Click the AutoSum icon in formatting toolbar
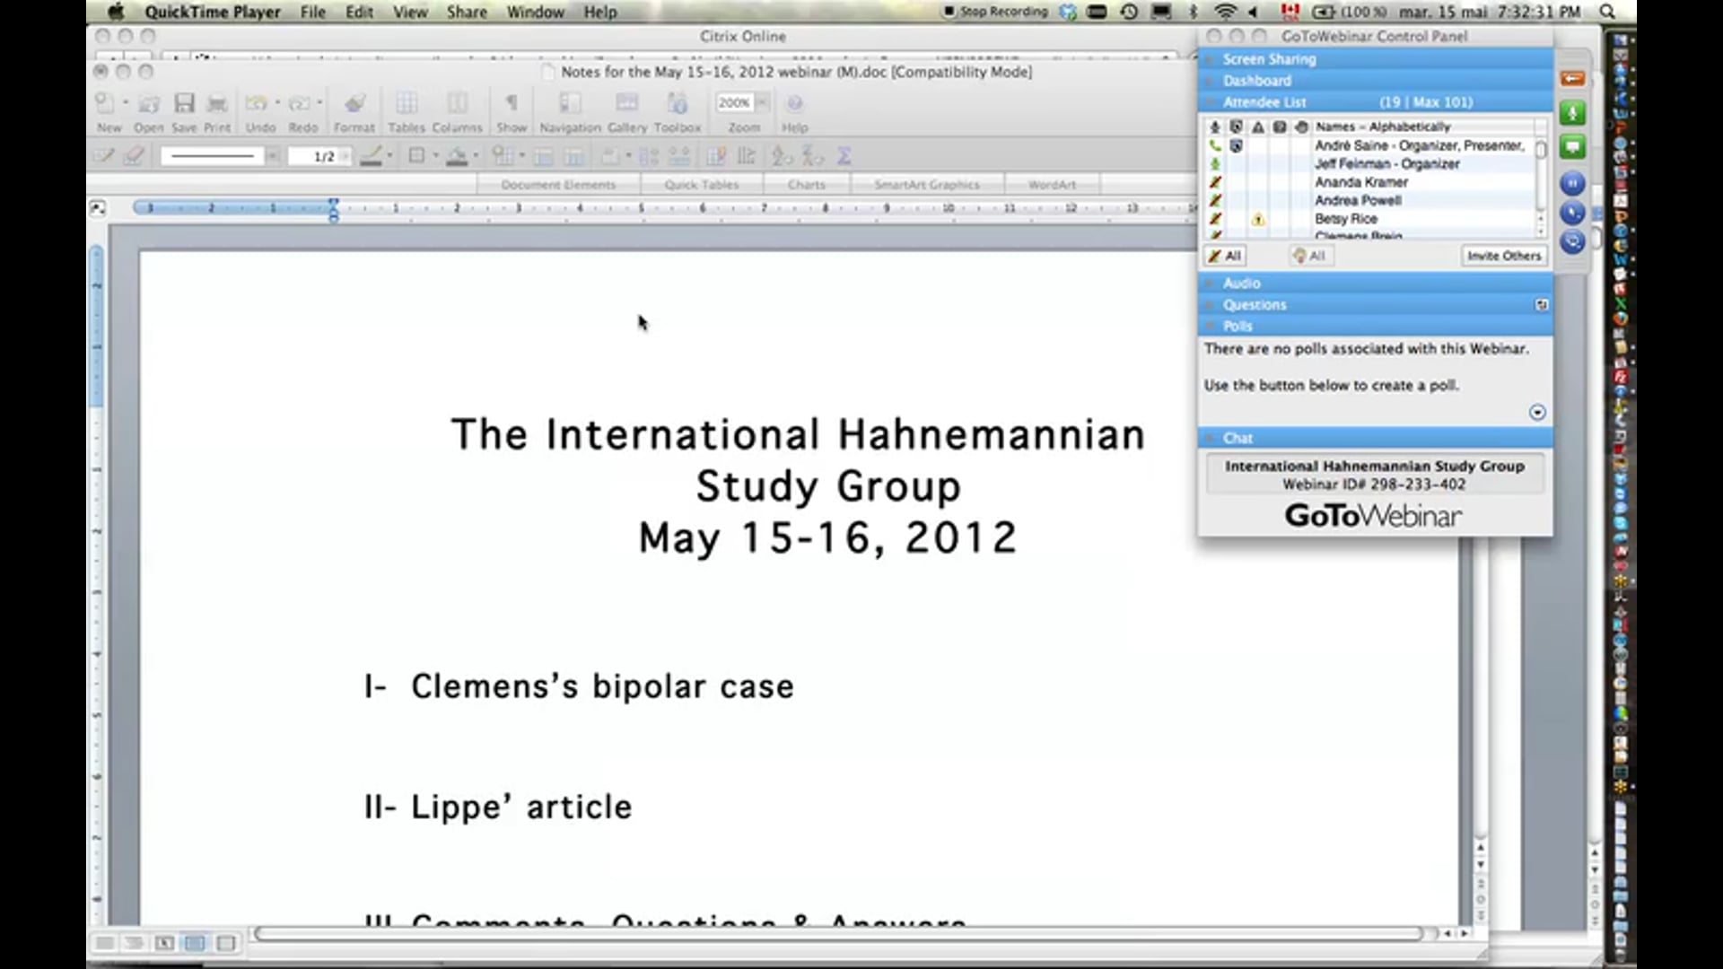 click(844, 155)
